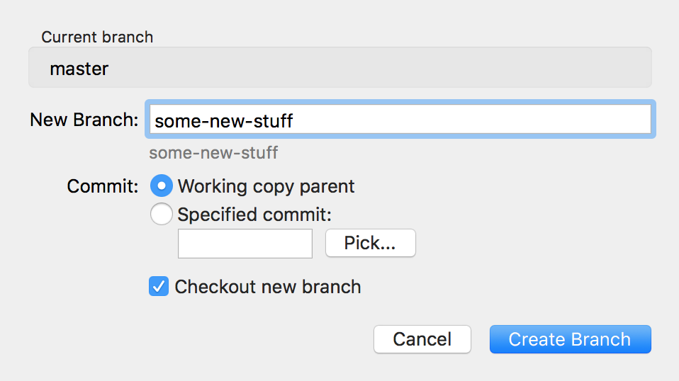Click the blue dot of the selected radio
Viewport: 679px width, 381px height.
[162, 186]
